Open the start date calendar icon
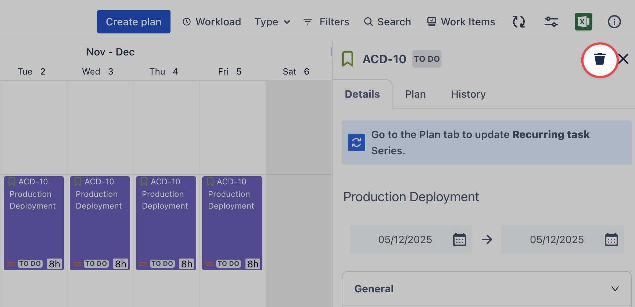 [459, 239]
